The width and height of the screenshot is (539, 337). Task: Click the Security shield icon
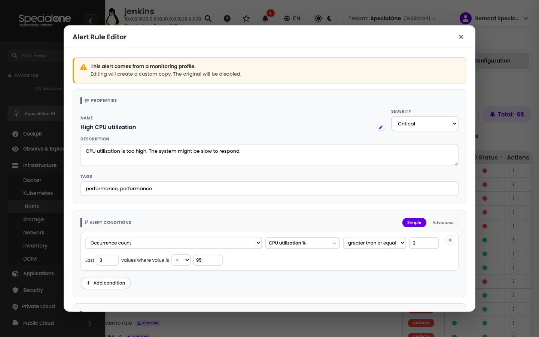point(15,290)
